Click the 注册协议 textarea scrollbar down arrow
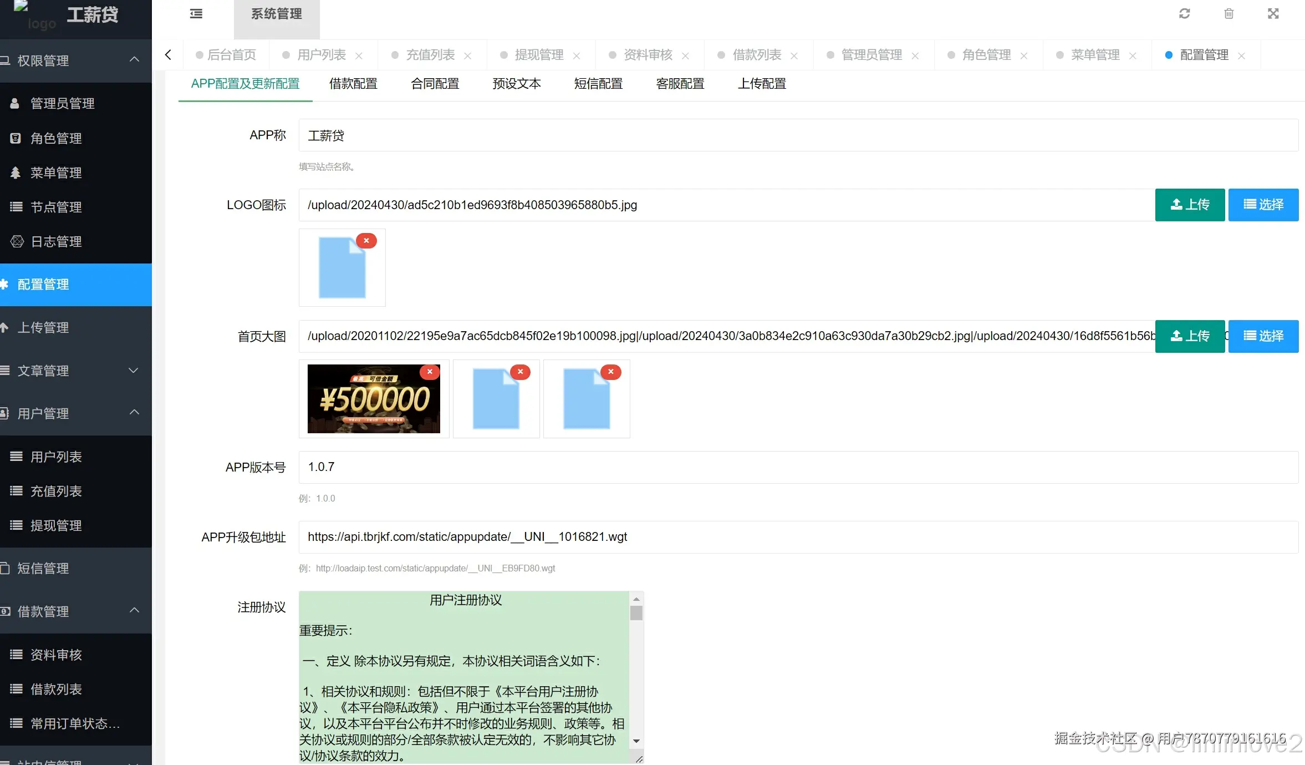Viewport: 1305px width, 765px height. tap(636, 741)
